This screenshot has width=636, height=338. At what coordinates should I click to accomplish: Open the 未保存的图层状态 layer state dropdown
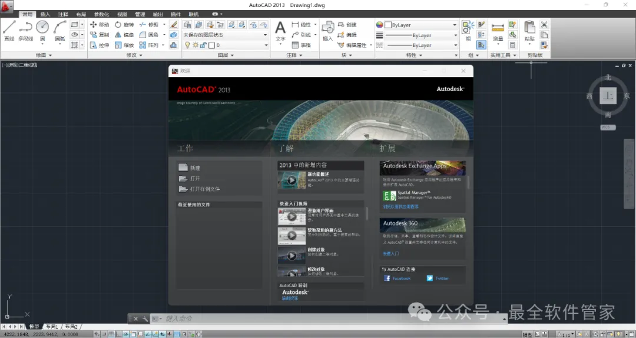pos(225,35)
